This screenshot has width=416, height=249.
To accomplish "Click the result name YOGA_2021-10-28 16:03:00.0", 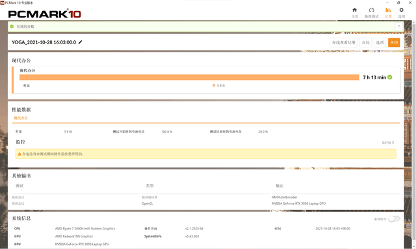I will tap(44, 42).
